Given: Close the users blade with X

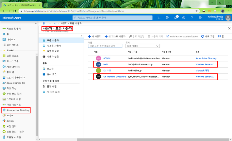Looking at the screenshot, I should (x=229, y=28).
